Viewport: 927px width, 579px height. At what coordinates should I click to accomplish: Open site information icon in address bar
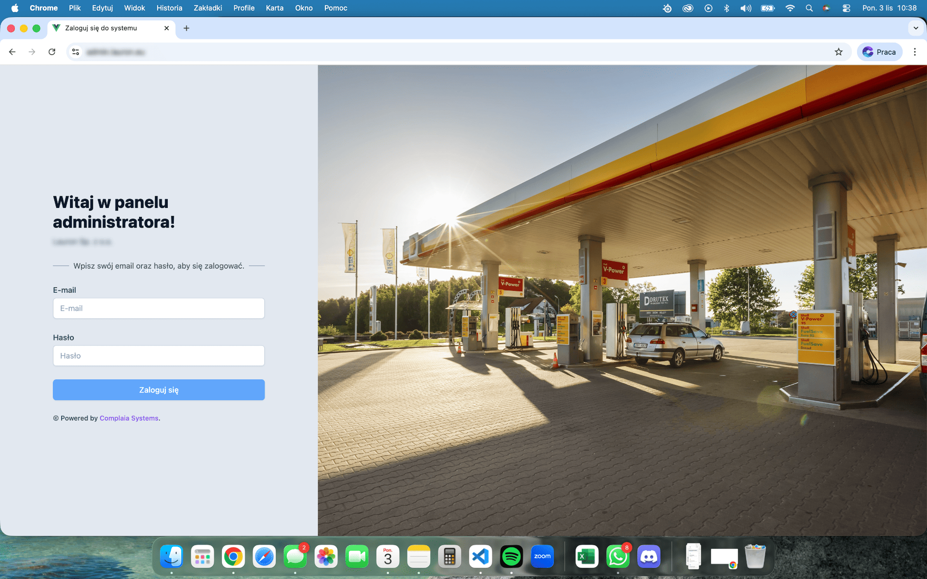tap(76, 52)
